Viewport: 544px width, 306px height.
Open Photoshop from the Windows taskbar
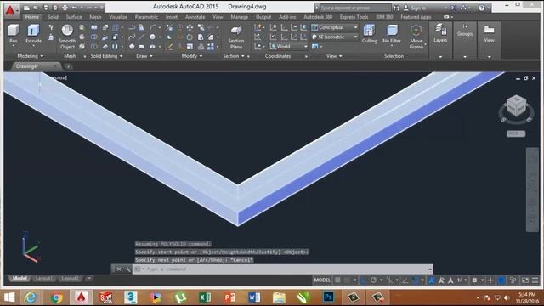pyautogui.click(x=328, y=297)
